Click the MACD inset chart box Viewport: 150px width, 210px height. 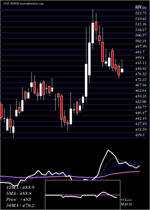(82, 195)
